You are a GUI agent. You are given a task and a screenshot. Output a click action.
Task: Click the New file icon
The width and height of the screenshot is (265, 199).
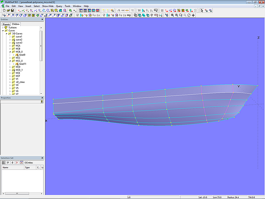(3, 11)
